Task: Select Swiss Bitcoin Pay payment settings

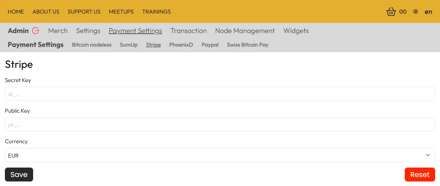Action: (247, 45)
